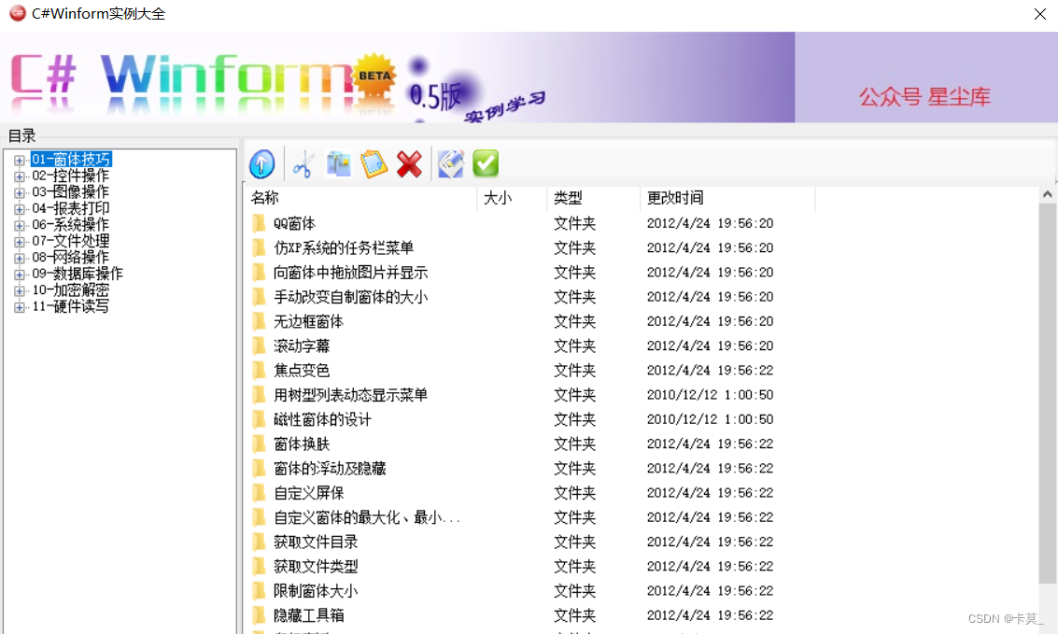Image resolution: width=1058 pixels, height=634 pixels.
Task: Click the app icon in title bar
Action: tap(18, 13)
